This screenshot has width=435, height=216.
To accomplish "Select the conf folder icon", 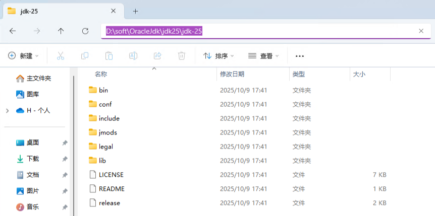I will click(93, 104).
